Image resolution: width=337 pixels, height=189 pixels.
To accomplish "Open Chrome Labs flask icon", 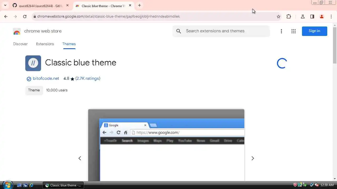I will coord(303,17).
